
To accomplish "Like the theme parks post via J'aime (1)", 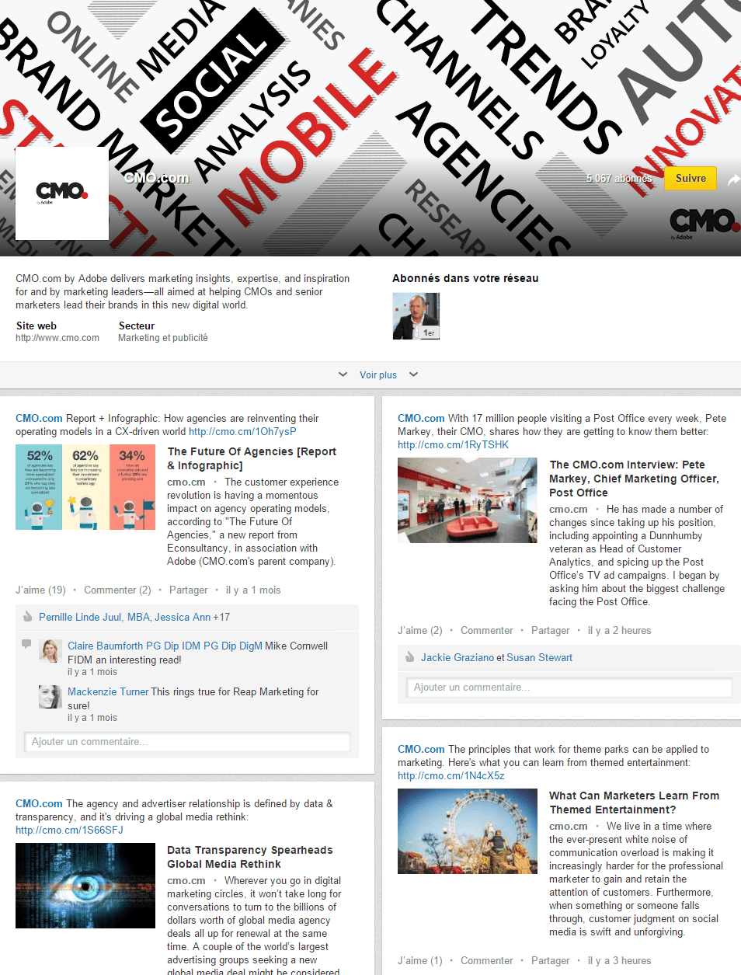I will 419,961.
